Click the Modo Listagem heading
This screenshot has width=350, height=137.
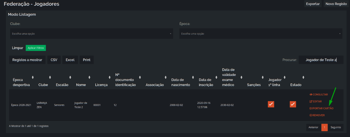click(22, 15)
